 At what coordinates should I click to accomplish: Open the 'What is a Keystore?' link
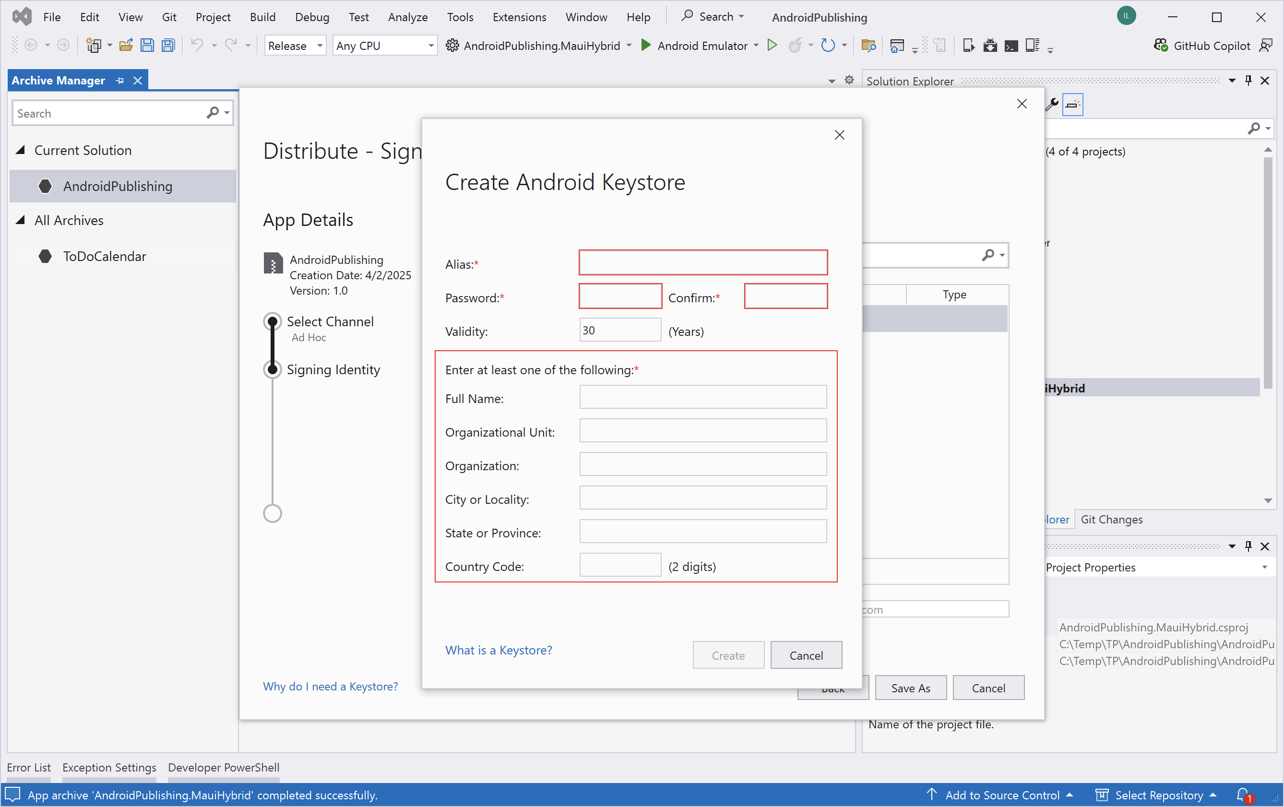499,650
